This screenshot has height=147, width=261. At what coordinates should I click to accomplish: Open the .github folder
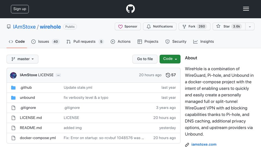[x=26, y=87]
